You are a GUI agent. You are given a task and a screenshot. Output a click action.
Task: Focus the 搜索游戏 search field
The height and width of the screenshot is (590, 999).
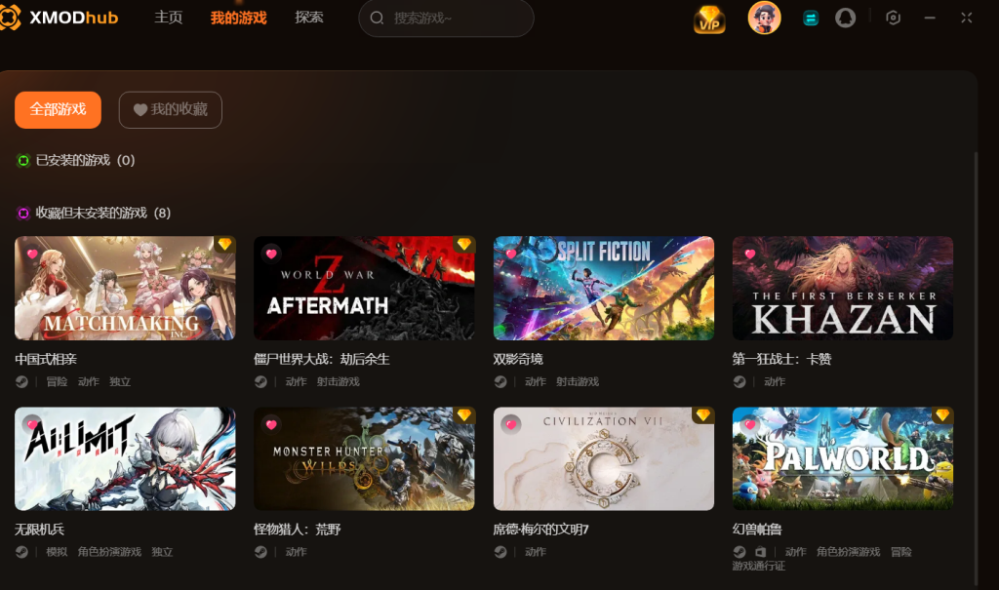click(x=446, y=18)
